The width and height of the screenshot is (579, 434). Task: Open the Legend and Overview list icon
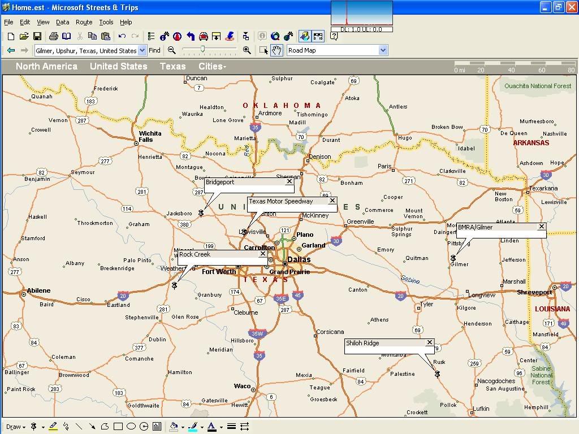pos(151,36)
